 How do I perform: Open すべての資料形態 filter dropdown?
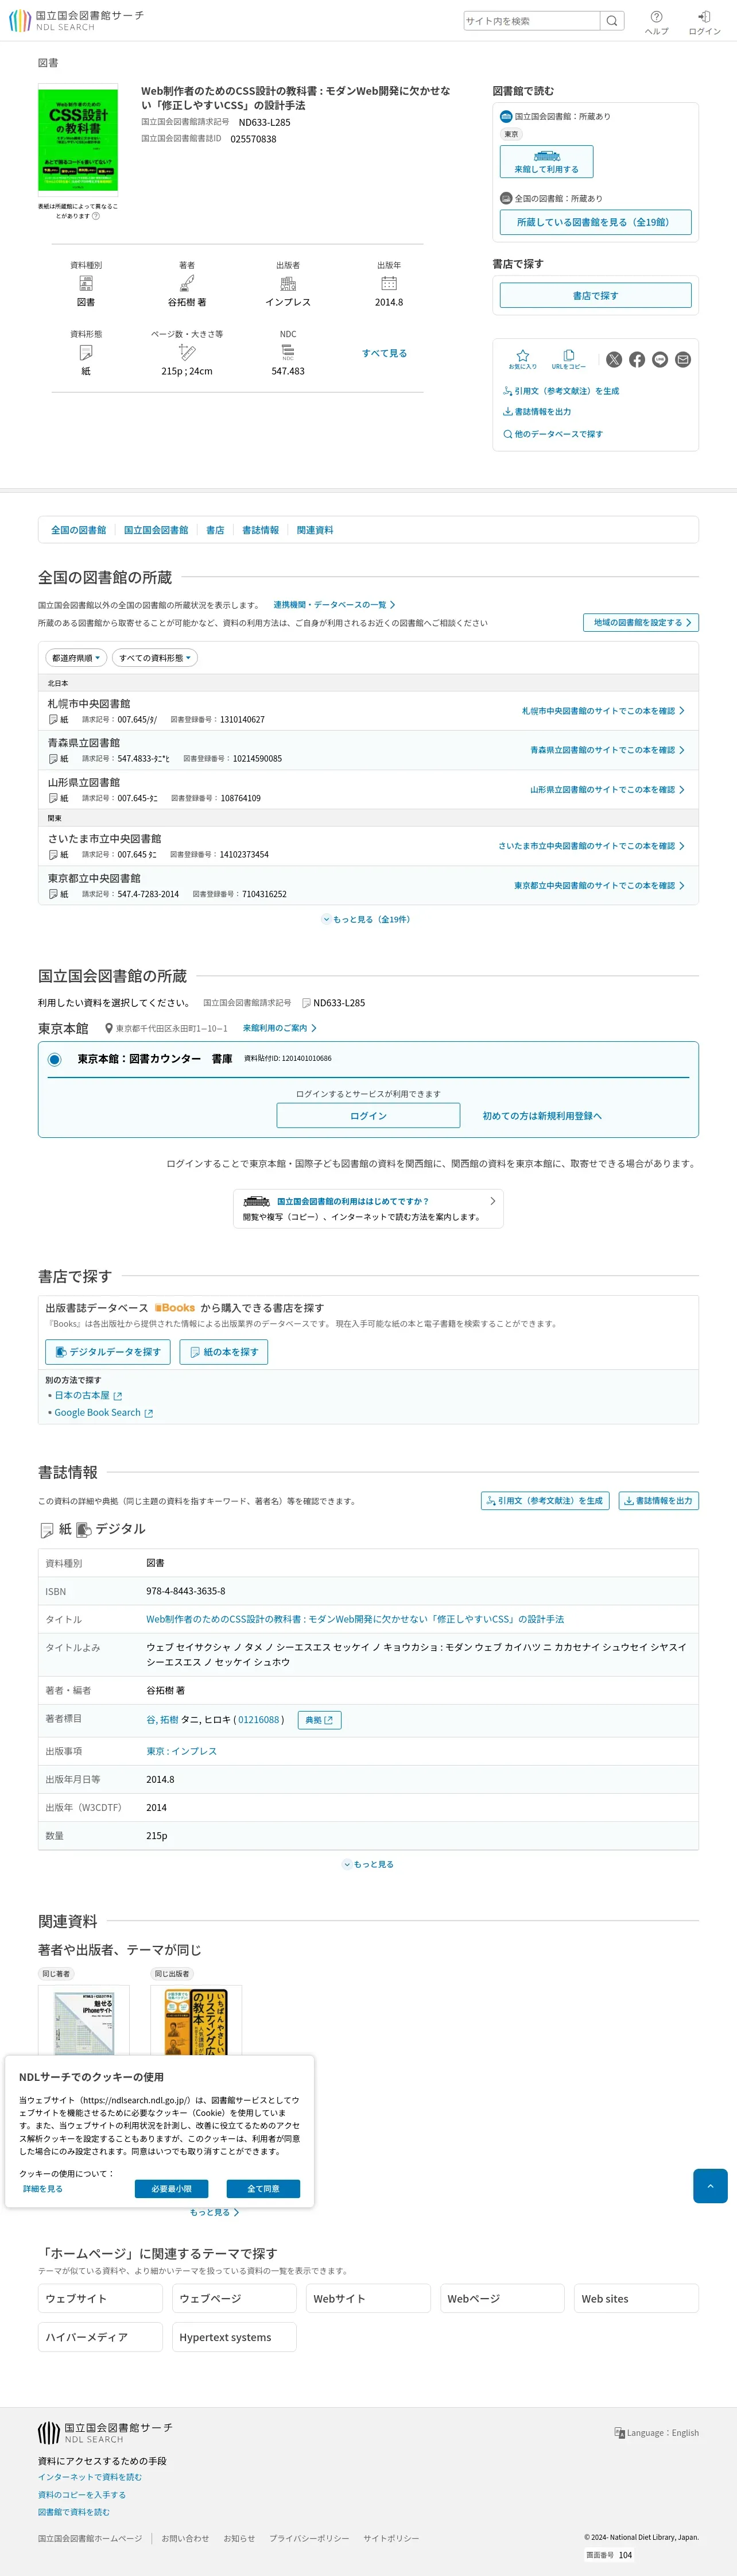[155, 658]
